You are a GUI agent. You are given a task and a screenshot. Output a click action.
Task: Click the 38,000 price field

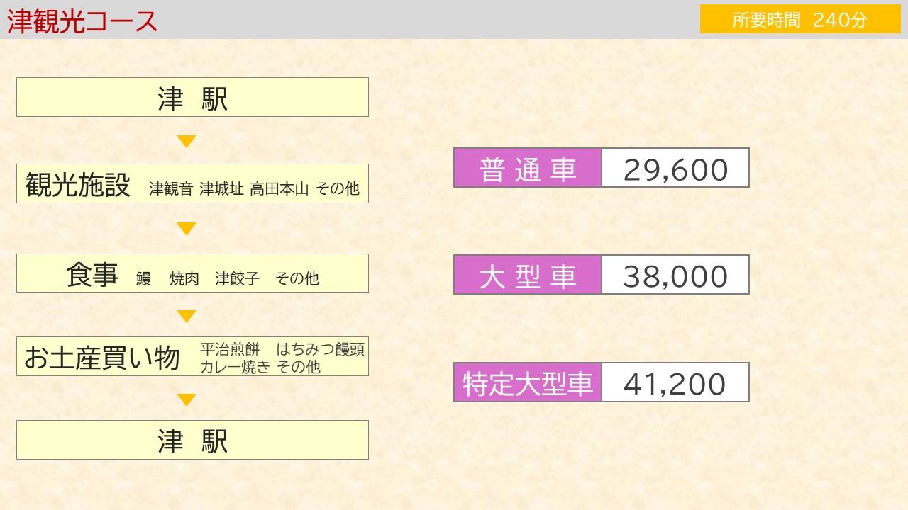pyautogui.click(x=675, y=275)
